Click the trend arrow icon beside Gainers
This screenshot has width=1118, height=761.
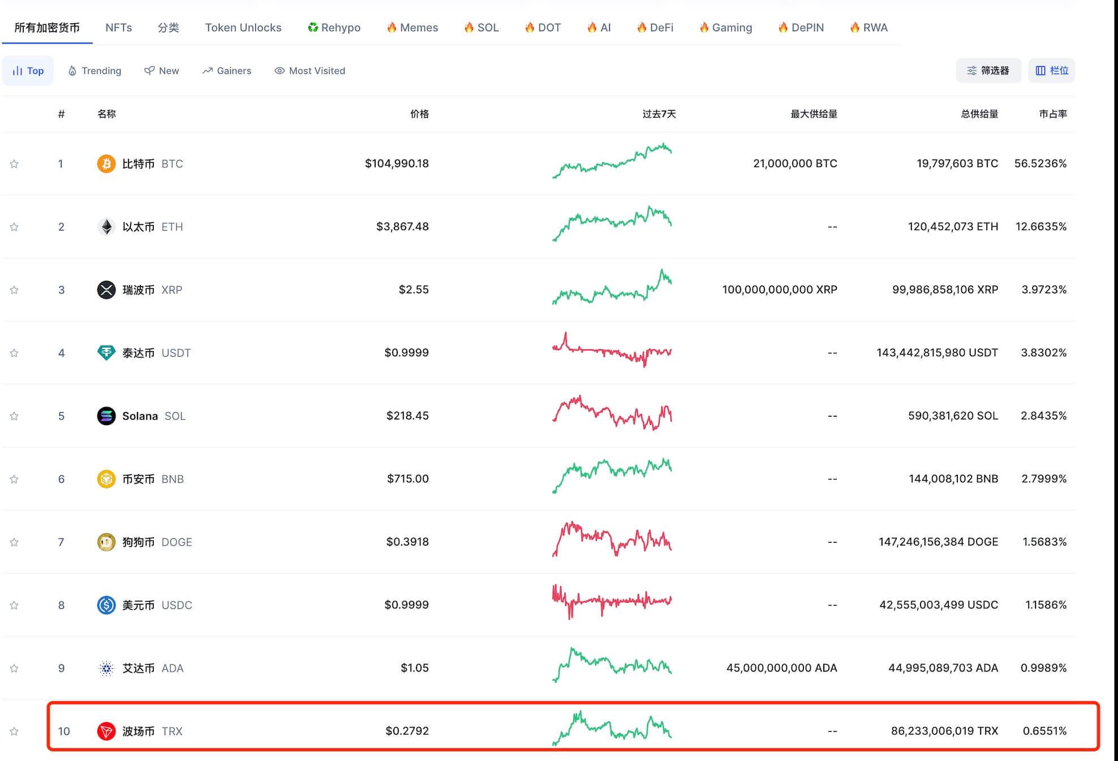point(208,71)
